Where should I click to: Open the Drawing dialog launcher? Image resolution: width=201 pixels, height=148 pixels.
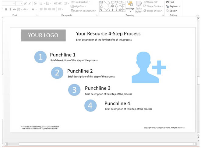163,15
